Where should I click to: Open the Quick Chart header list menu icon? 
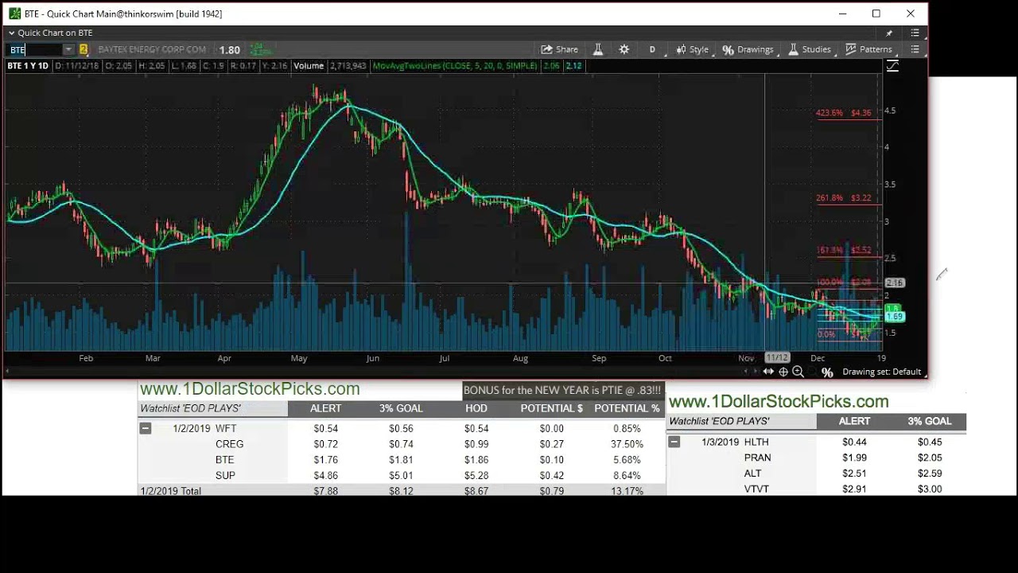tap(915, 33)
